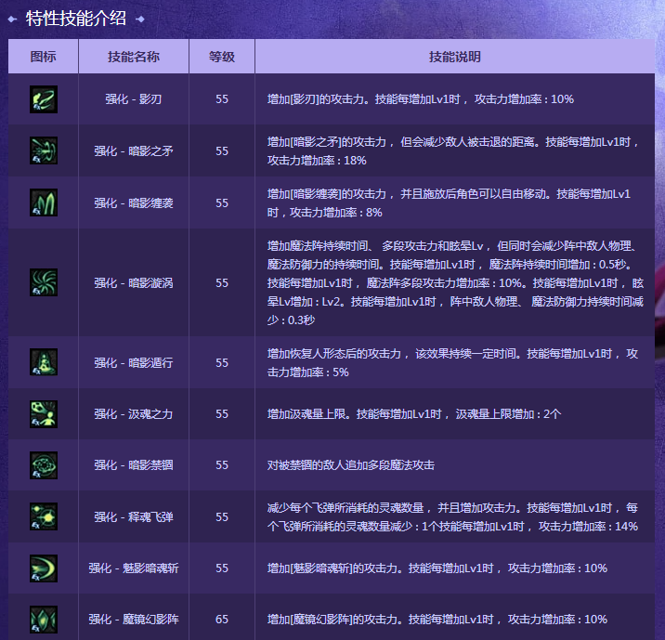The height and width of the screenshot is (640, 665).
Task: Click level 55 in the 暗影漩涡 row
Action: [x=222, y=283]
